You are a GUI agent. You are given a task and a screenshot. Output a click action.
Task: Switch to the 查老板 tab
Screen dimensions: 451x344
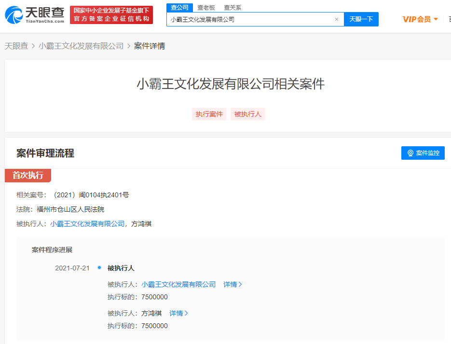click(206, 8)
